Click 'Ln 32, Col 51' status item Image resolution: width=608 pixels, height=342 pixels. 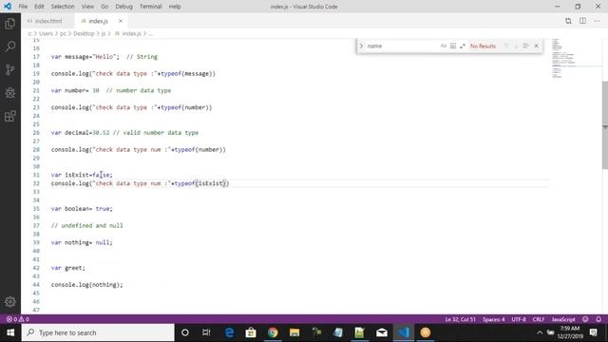coord(460,319)
